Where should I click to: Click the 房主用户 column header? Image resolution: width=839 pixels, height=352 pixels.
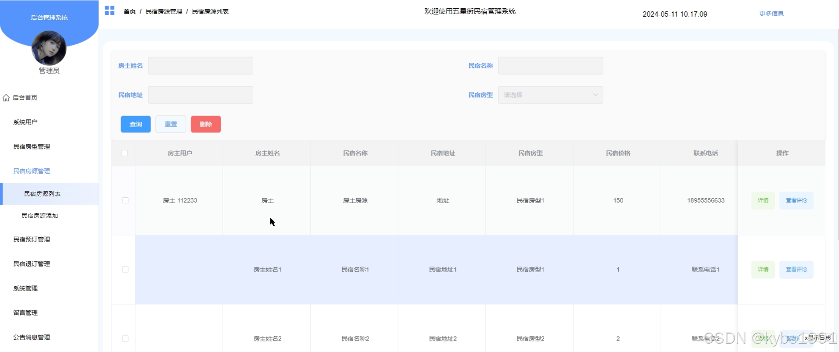coord(180,153)
